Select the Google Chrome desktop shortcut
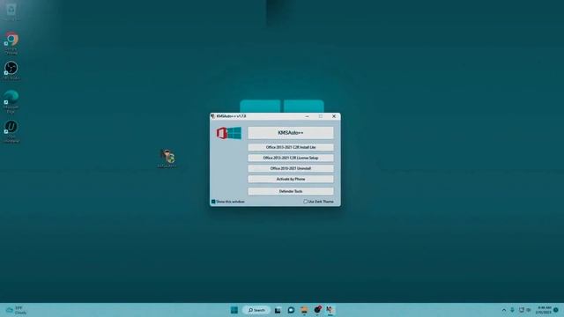Screen dimensions: 564x317 11,43
